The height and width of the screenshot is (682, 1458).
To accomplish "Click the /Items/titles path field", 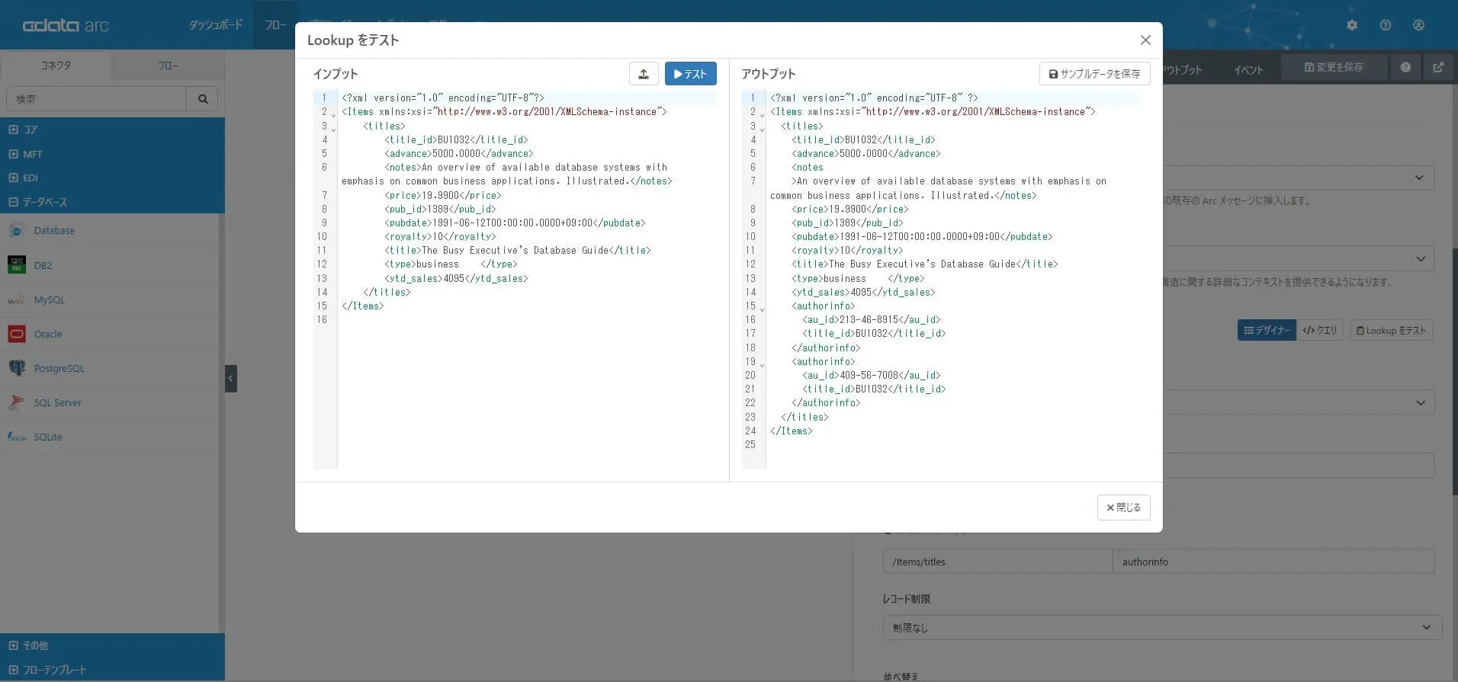I will click(997, 562).
